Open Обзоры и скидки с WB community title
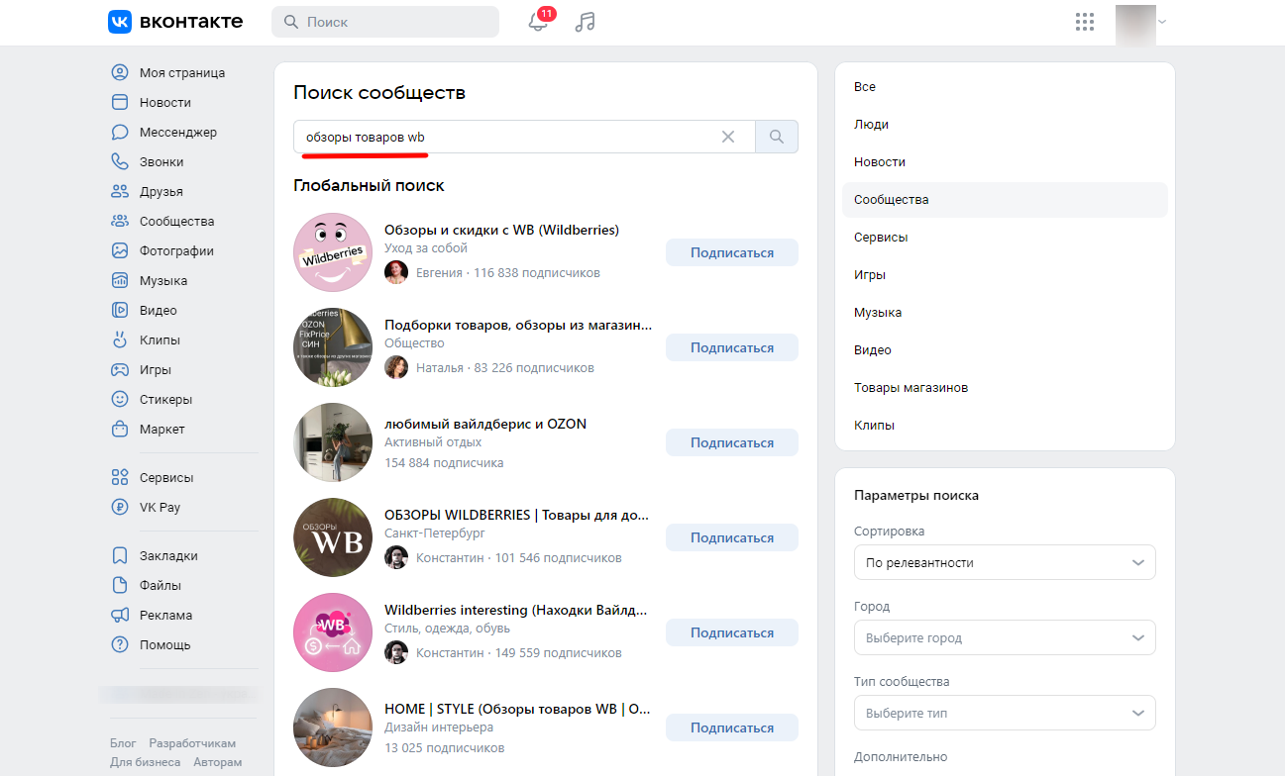Viewport: 1285px width, 776px height. [501, 230]
